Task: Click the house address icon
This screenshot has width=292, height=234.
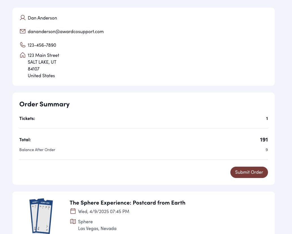Action: pyautogui.click(x=23, y=55)
